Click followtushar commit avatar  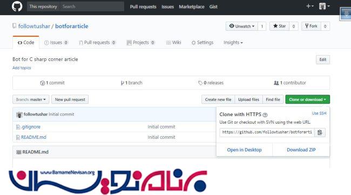[x=19, y=115]
